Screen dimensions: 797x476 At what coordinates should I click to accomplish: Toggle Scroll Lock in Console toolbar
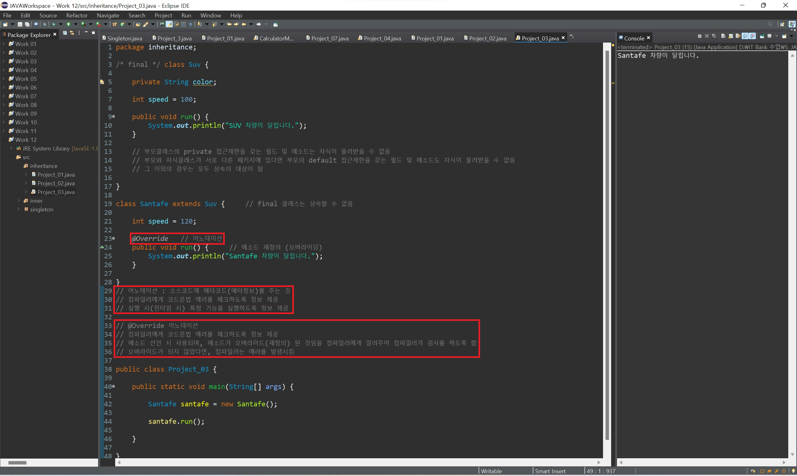point(731,36)
